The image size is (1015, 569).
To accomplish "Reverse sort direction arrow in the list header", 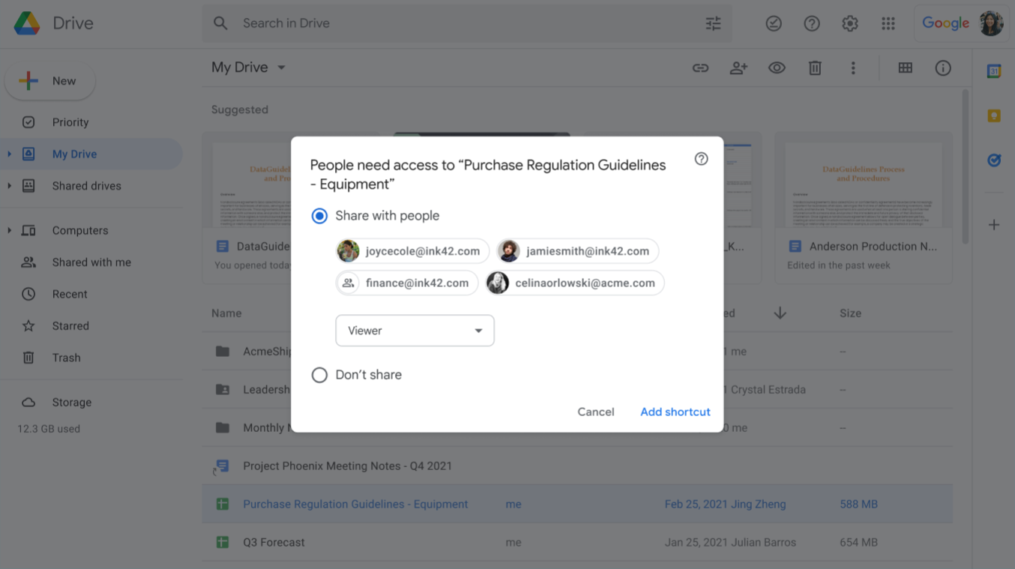I will (x=780, y=313).
